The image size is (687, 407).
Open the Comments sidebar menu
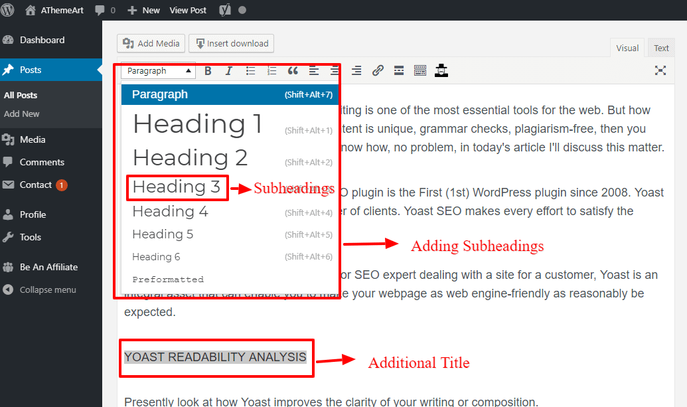tap(42, 162)
